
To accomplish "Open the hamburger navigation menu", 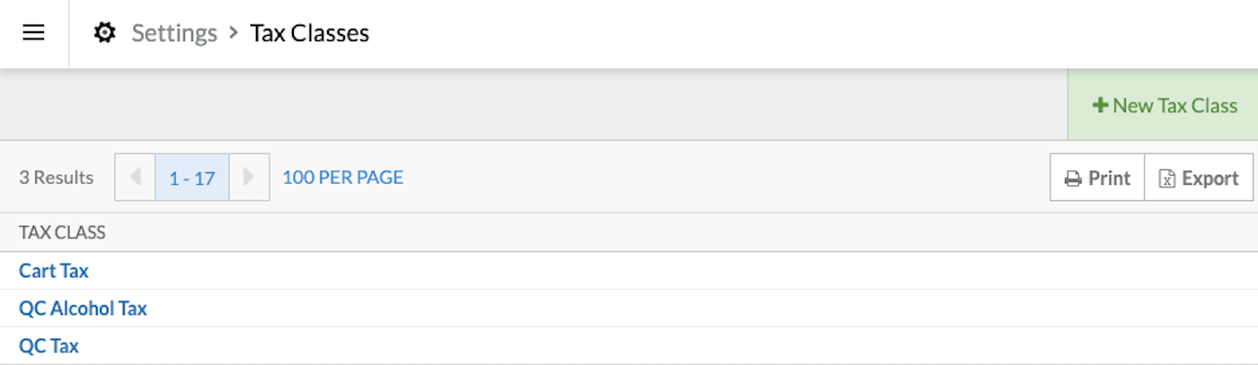I will pyautogui.click(x=34, y=34).
